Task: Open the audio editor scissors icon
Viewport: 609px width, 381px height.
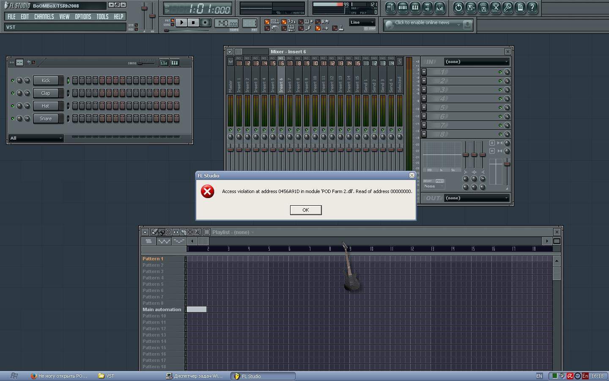Action: (495, 7)
